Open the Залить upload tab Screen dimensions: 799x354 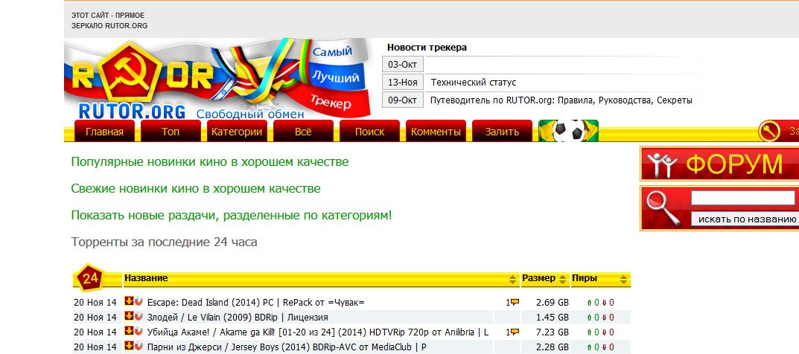[x=502, y=131]
